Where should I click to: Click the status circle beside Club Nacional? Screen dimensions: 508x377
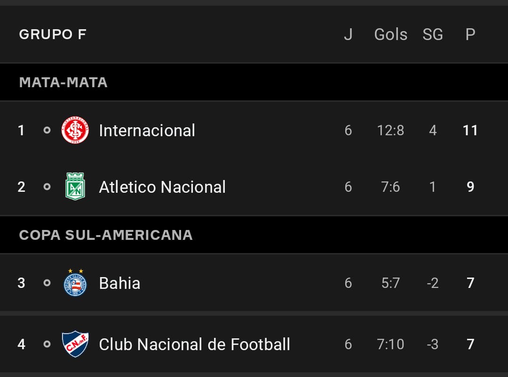coord(47,344)
